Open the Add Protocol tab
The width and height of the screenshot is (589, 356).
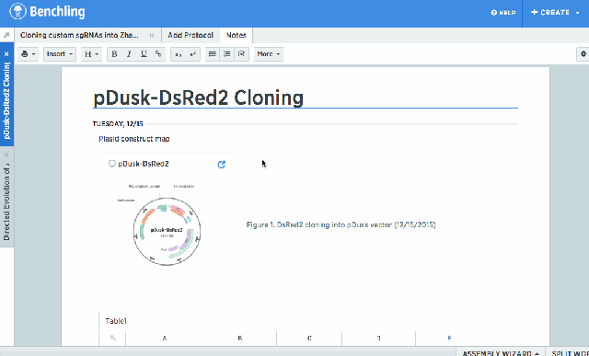point(191,35)
